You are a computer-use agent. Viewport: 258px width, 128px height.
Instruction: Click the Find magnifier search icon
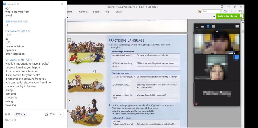point(221,11)
